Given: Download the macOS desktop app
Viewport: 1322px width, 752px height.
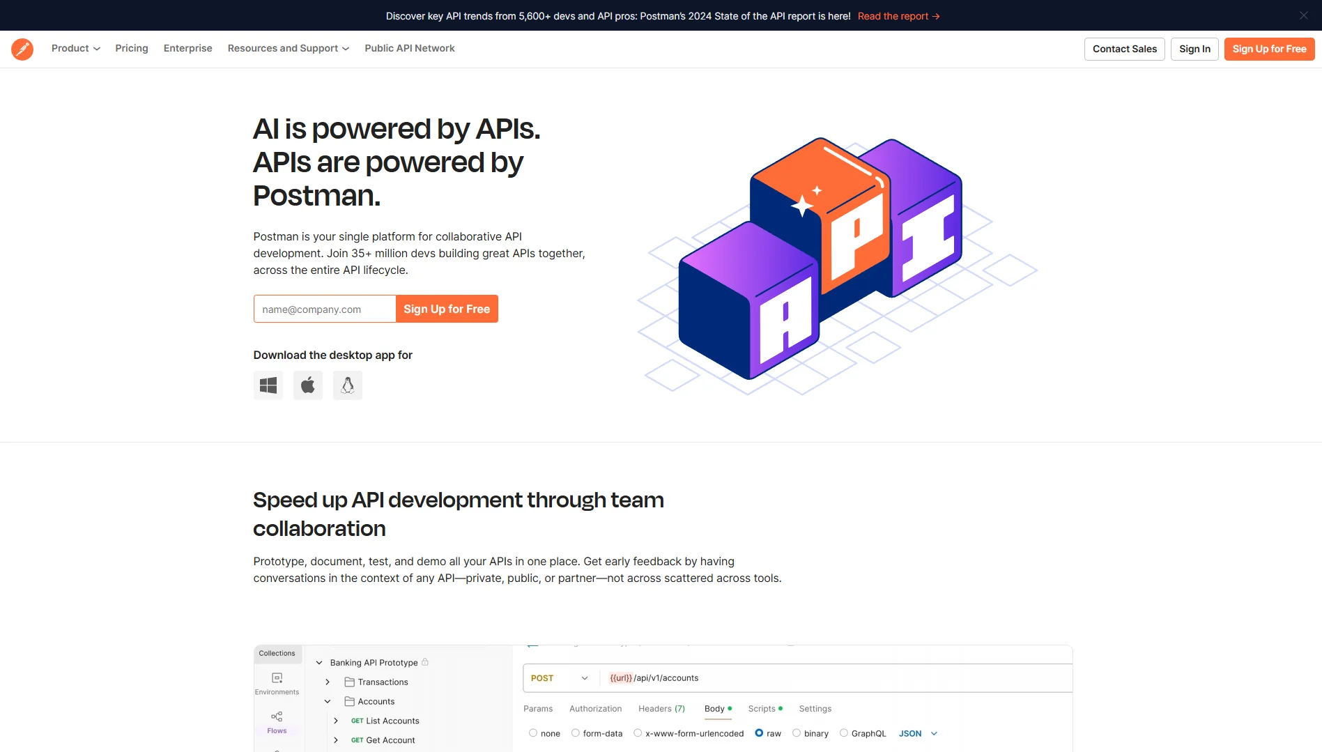Looking at the screenshot, I should pyautogui.click(x=308, y=385).
